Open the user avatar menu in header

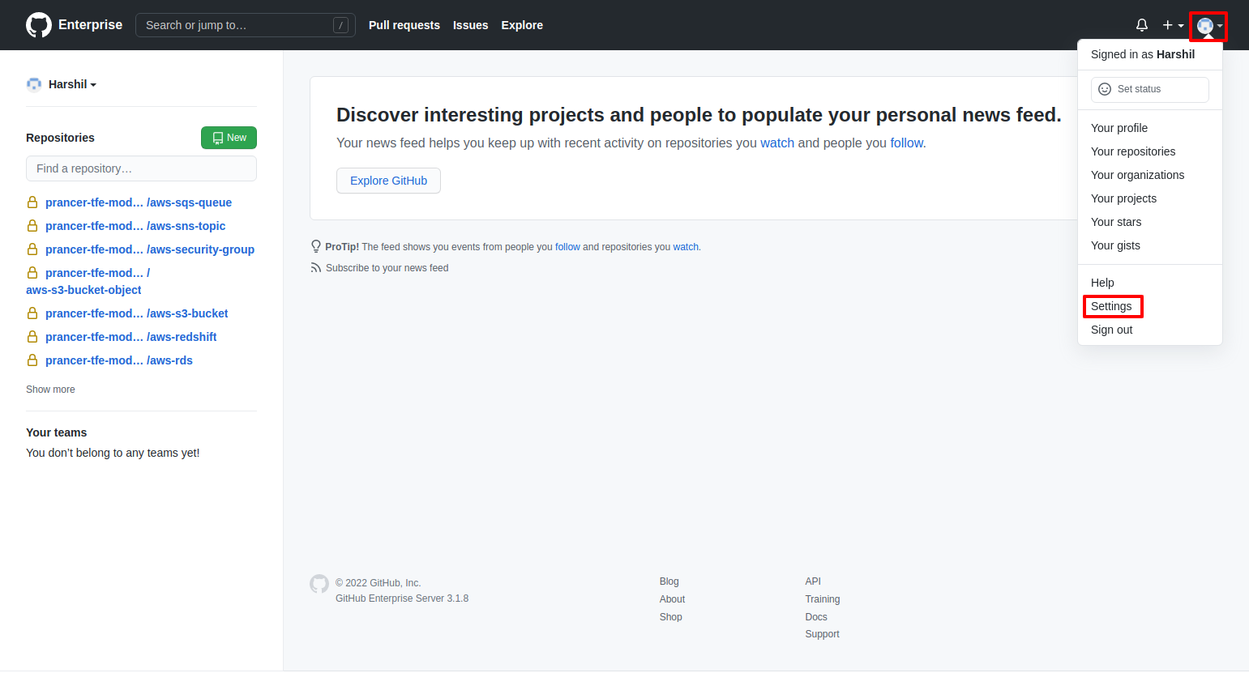tap(1209, 26)
